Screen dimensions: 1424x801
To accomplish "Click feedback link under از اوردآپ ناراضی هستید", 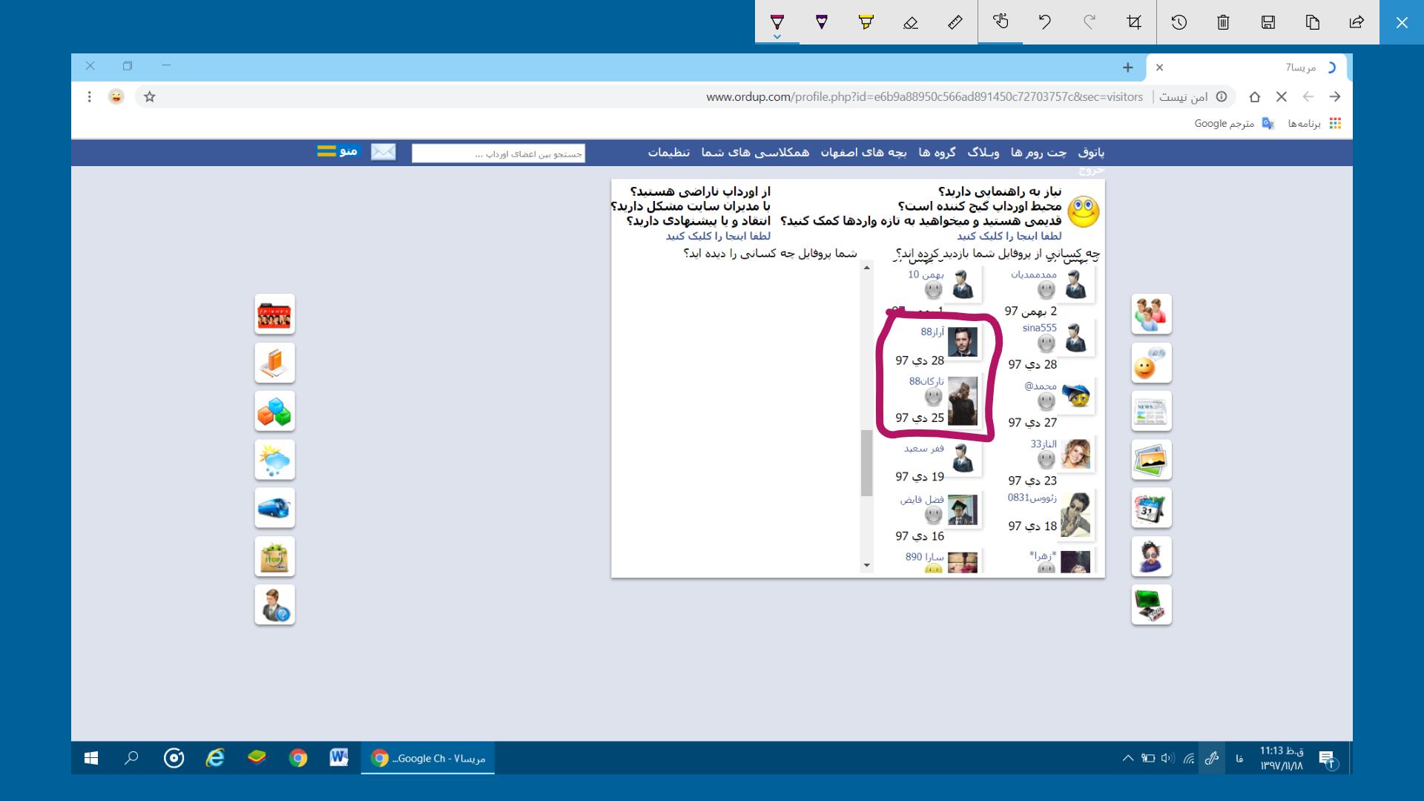I will click(718, 236).
